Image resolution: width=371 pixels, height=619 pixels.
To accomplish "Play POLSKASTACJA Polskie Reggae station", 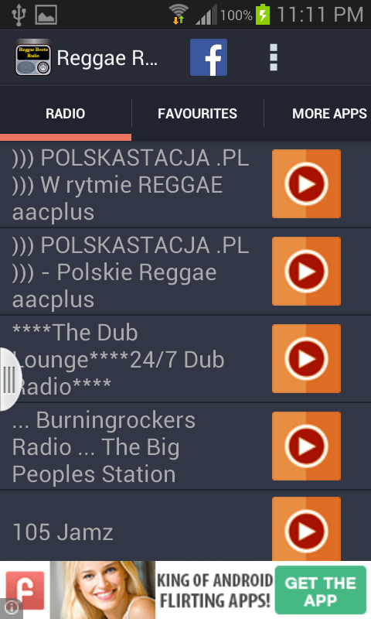I will [x=306, y=272].
